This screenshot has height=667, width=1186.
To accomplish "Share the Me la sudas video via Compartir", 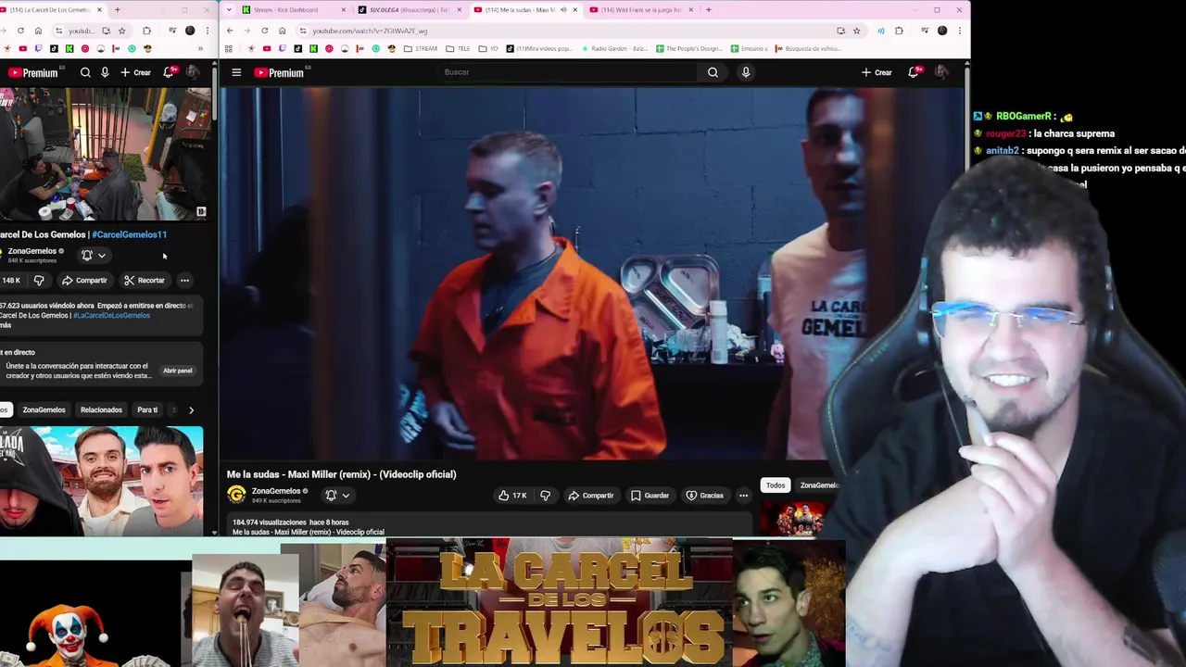I will (590, 496).
